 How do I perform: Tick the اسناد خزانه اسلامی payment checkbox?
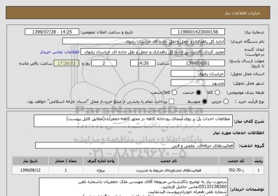pos(171,102)
